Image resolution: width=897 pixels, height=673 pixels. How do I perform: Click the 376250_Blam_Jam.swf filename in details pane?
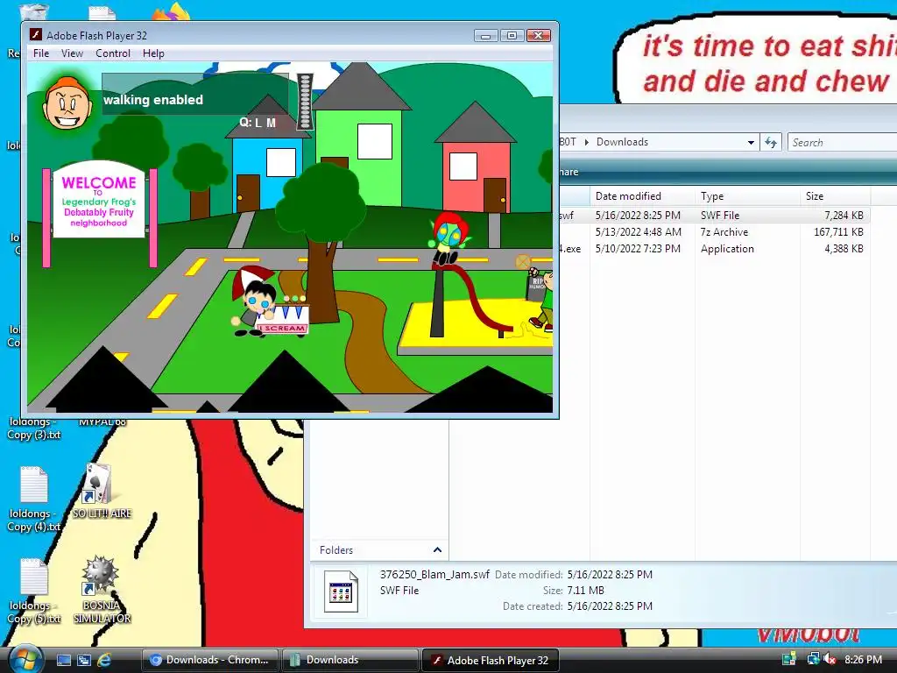(434, 574)
